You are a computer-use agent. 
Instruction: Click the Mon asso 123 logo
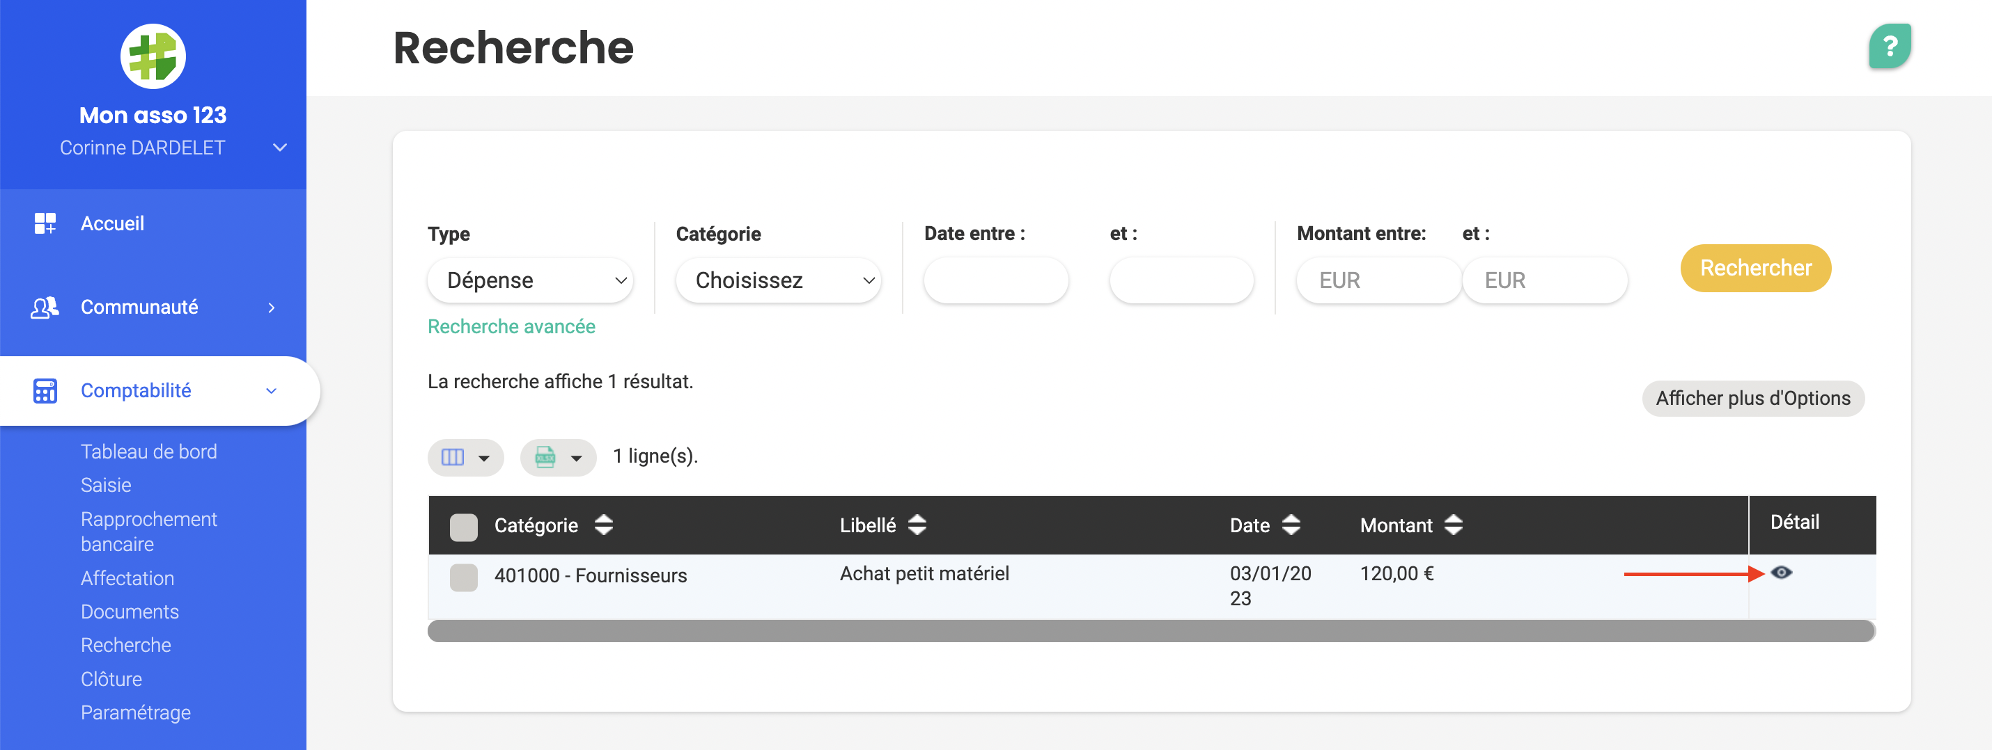click(153, 56)
